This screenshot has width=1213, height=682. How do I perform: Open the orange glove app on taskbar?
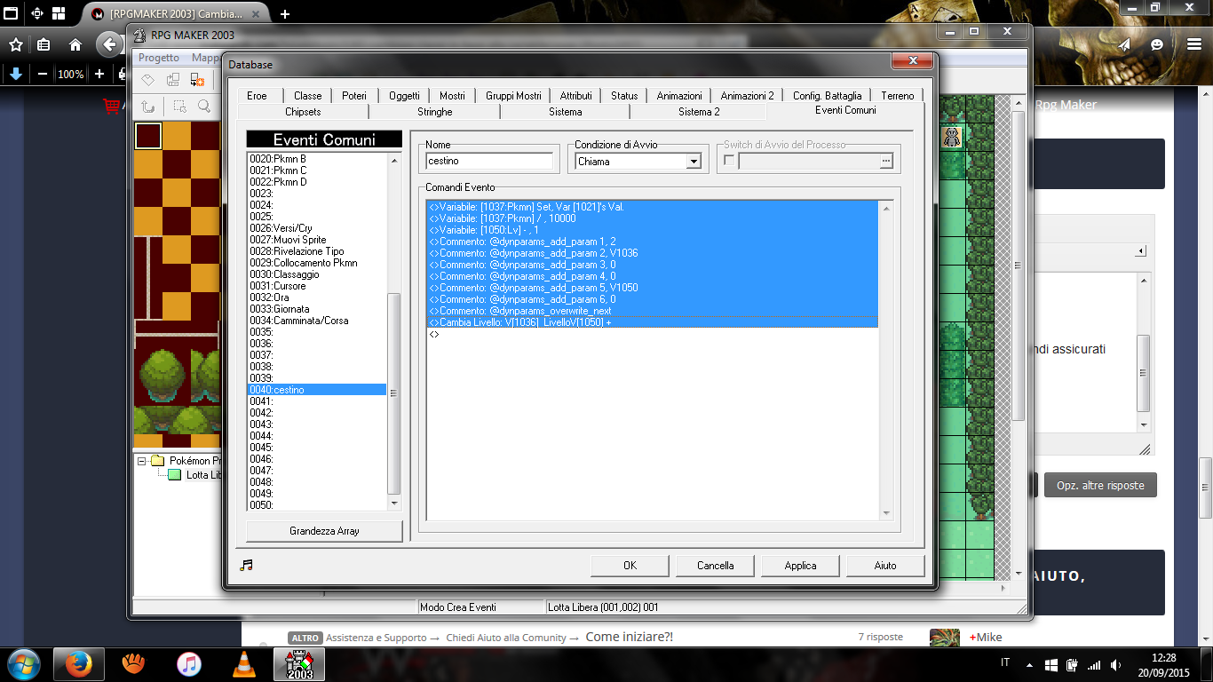pyautogui.click(x=133, y=663)
